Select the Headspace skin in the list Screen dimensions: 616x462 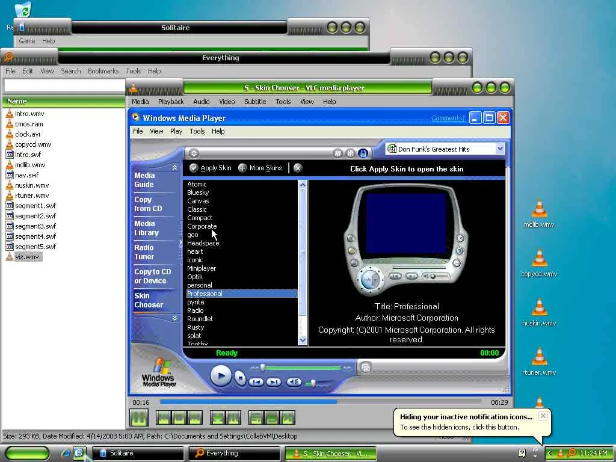(203, 243)
